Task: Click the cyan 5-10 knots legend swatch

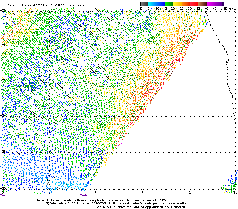Action: pos(152,4)
